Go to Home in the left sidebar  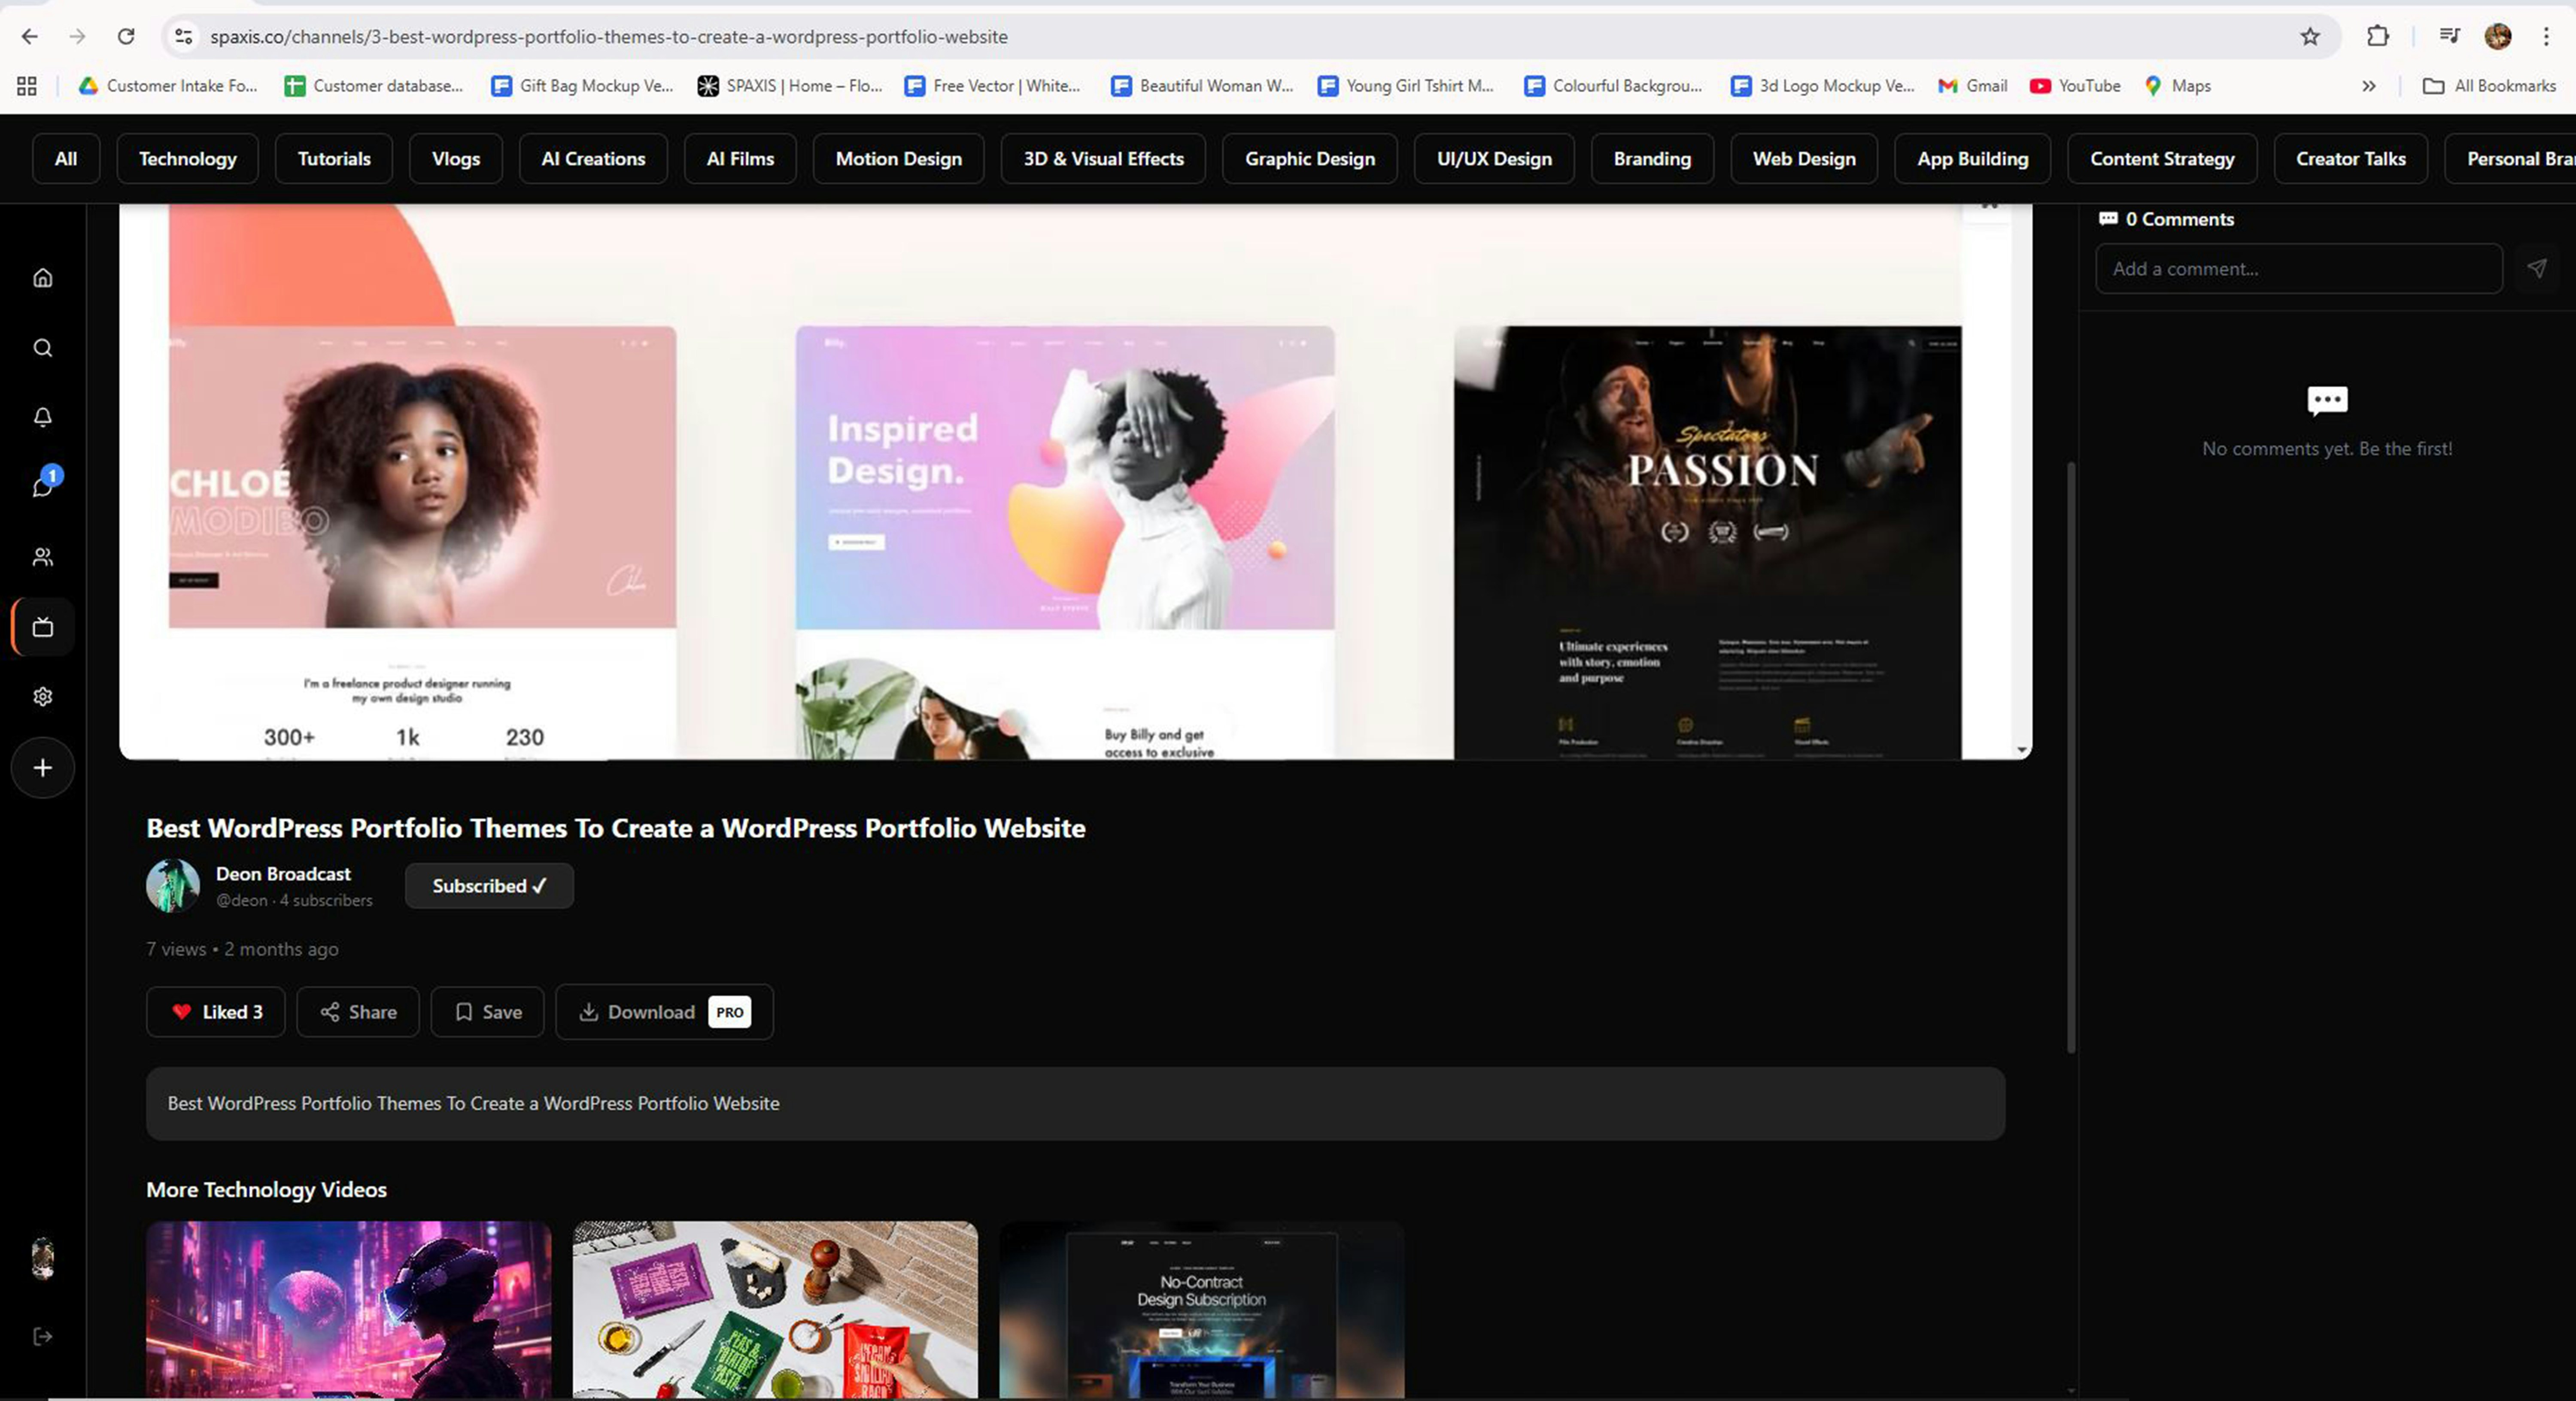[42, 278]
